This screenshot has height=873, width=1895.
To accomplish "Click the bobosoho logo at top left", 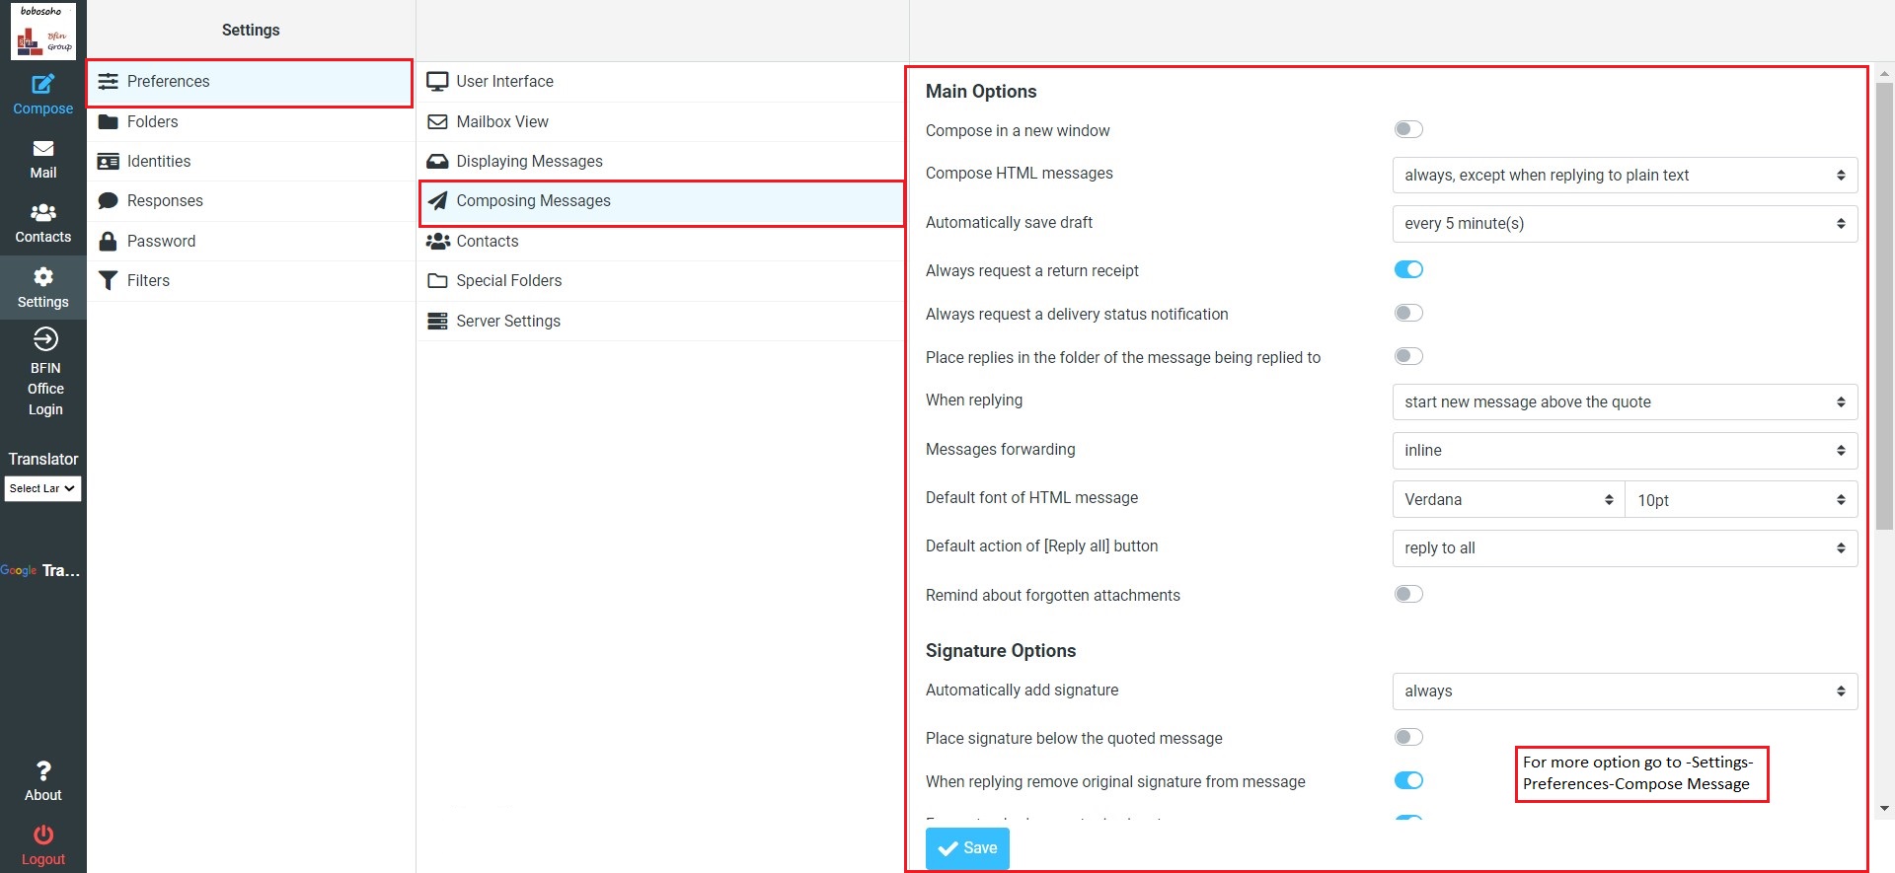I will point(42,32).
